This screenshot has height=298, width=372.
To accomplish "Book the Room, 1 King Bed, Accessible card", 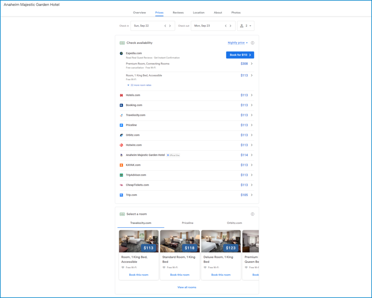I will click(138, 275).
